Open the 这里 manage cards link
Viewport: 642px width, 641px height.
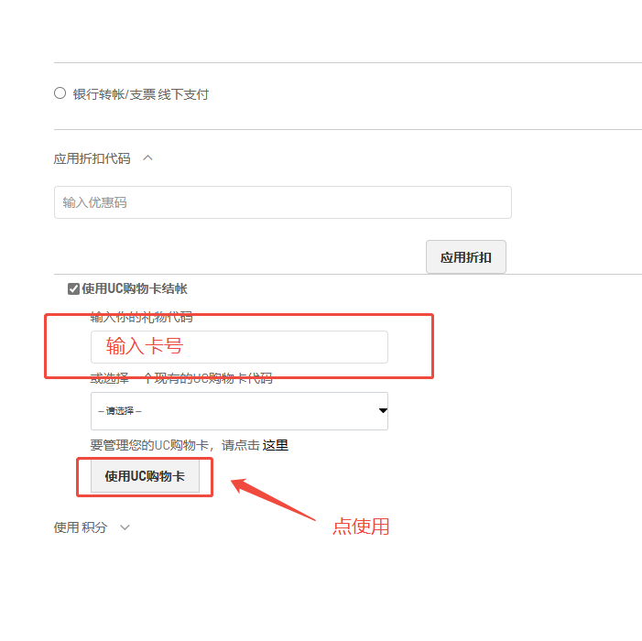tap(276, 446)
